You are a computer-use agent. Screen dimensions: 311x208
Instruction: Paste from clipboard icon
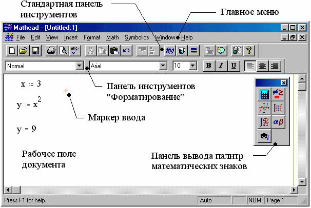click(x=114, y=51)
